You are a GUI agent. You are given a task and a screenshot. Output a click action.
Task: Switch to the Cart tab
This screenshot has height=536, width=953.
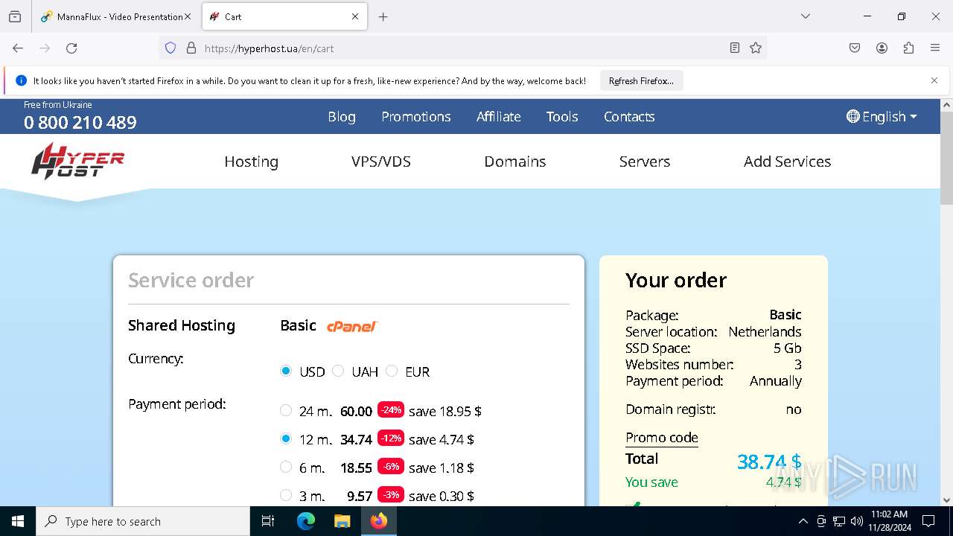tap(284, 16)
